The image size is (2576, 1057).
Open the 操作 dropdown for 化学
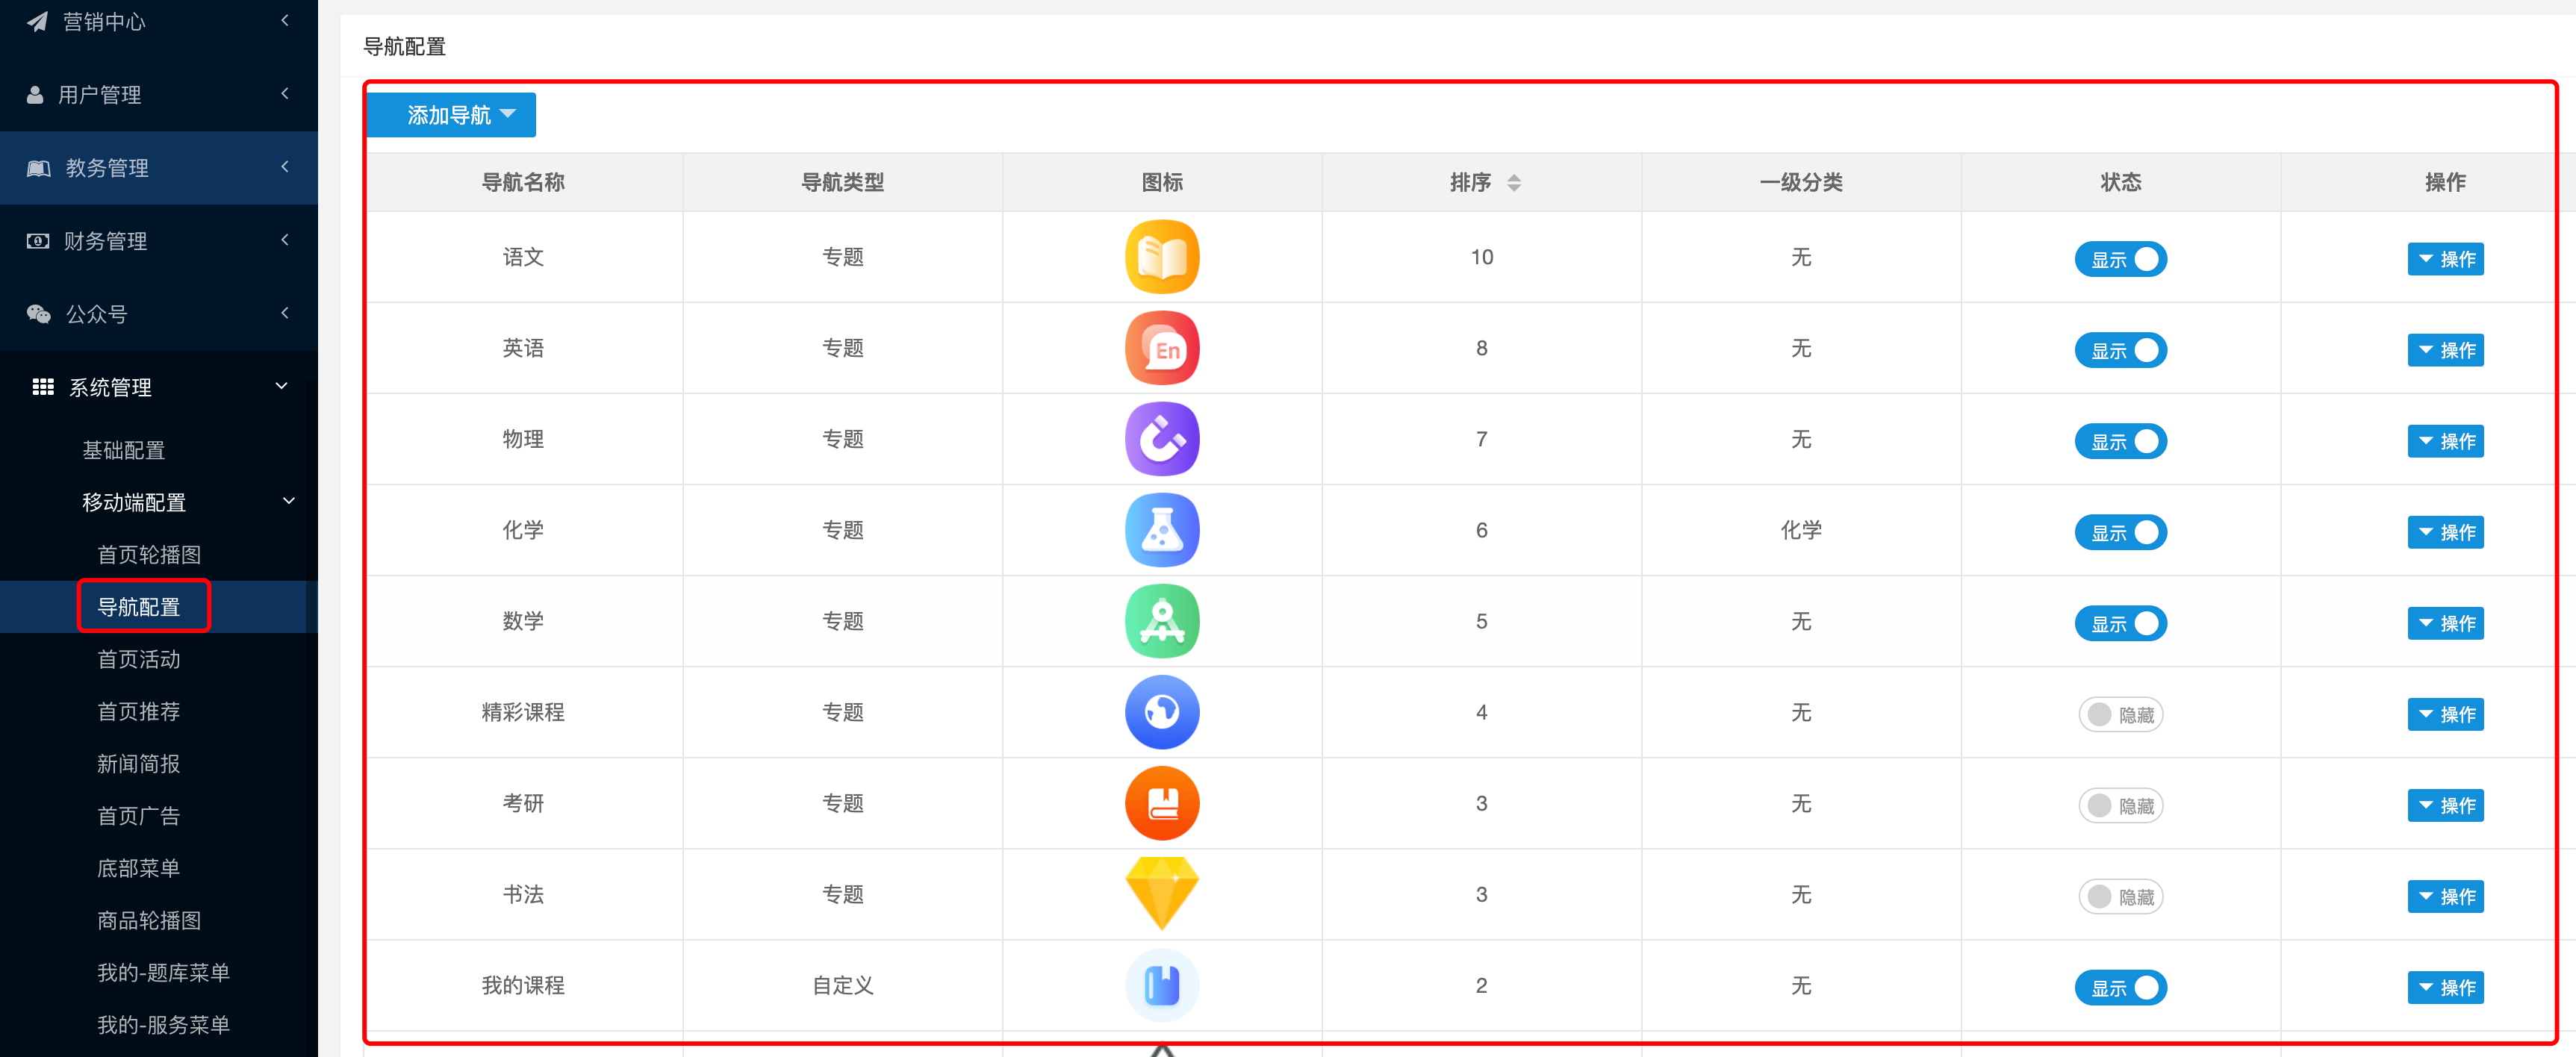tap(2445, 532)
